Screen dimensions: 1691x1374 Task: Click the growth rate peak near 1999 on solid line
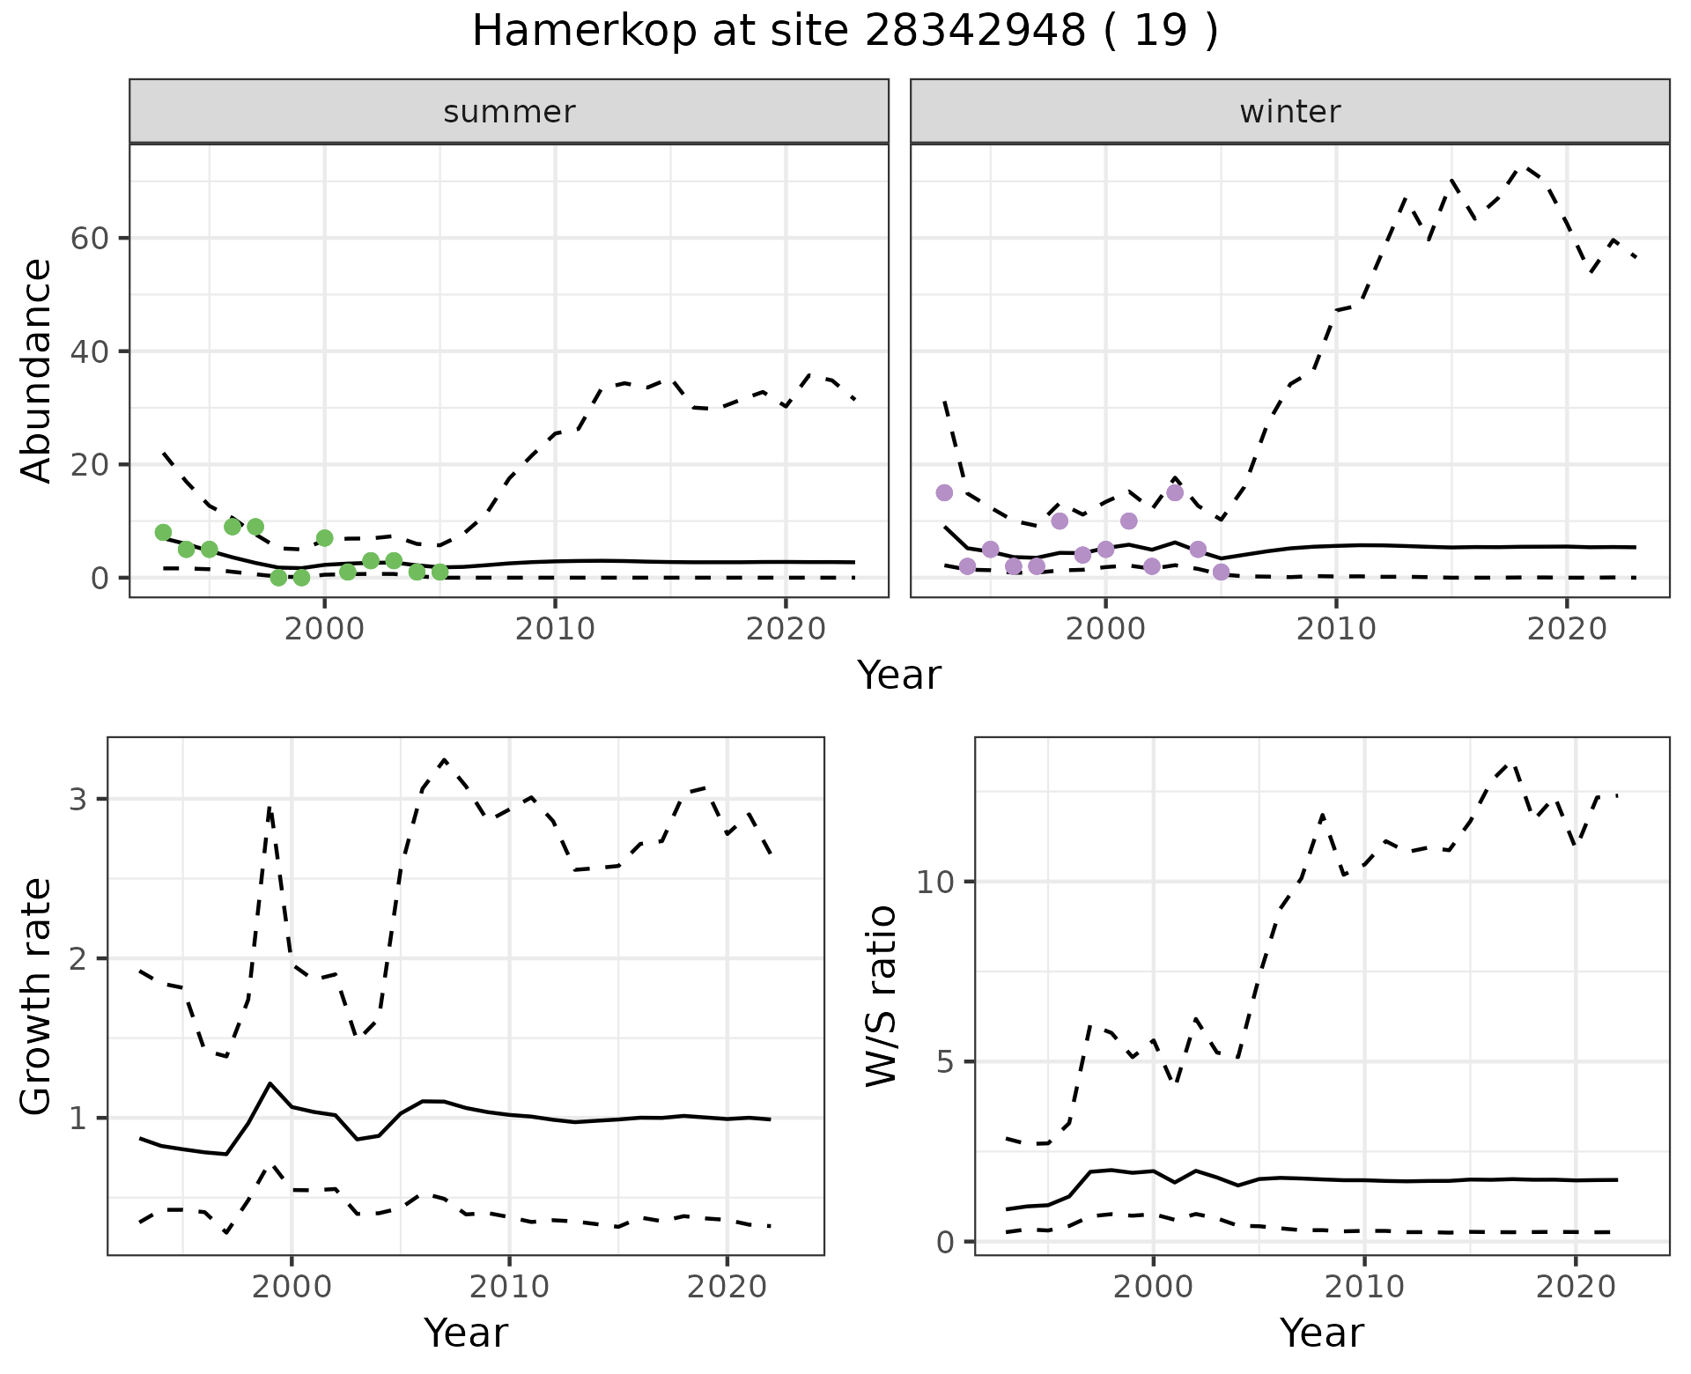270,1083
